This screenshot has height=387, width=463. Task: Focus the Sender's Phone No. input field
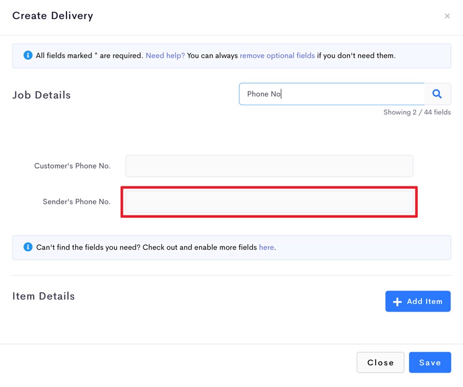click(269, 202)
